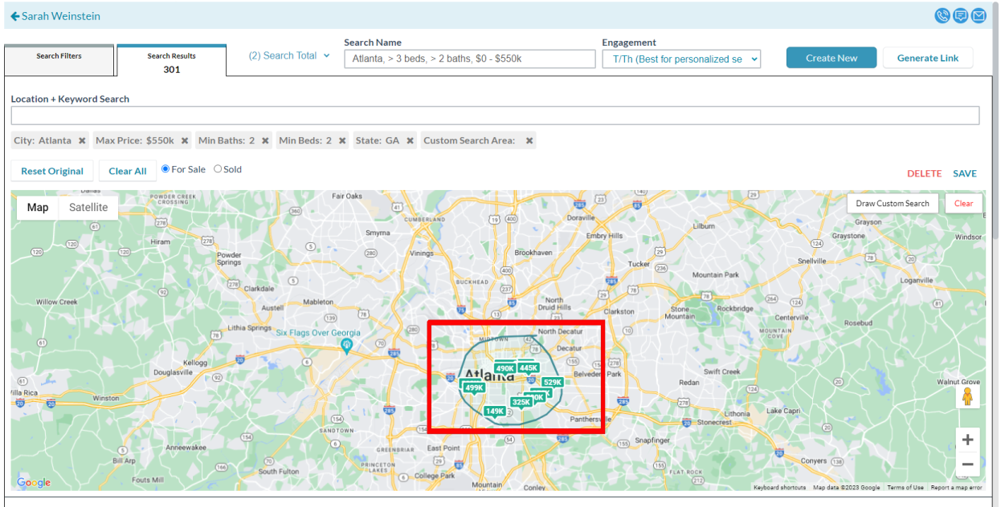Zoom in on the map

967,440
